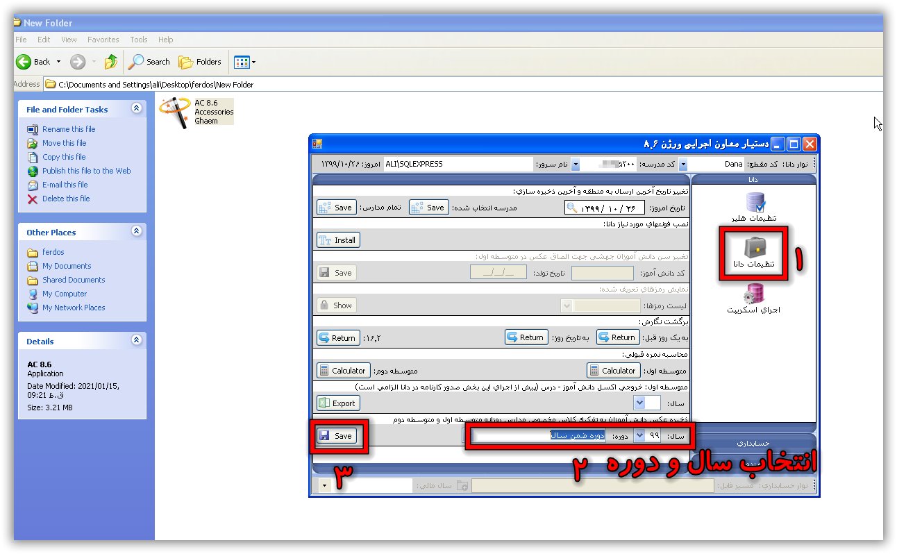
Task: Open the year dropdown showing 99
Action: (639, 436)
